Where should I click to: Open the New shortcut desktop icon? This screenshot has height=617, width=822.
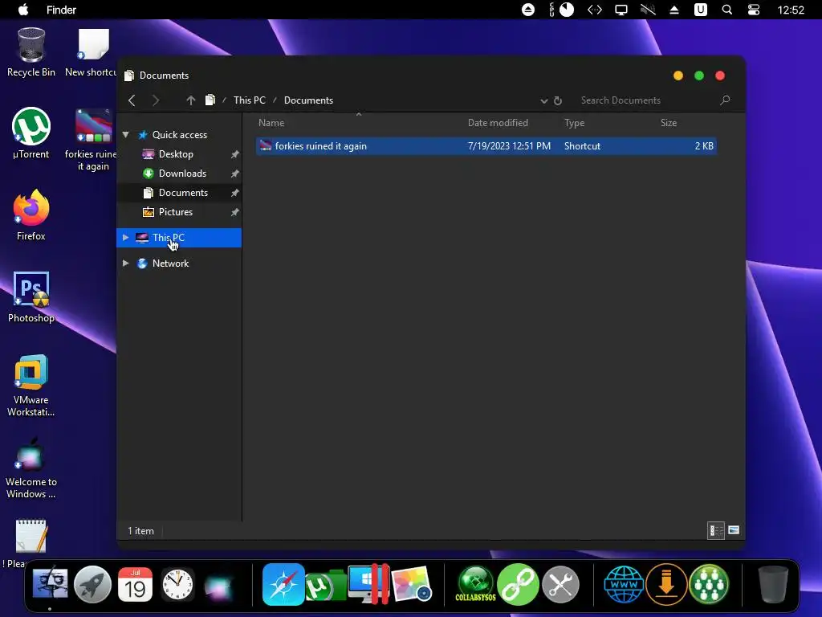pos(92,52)
